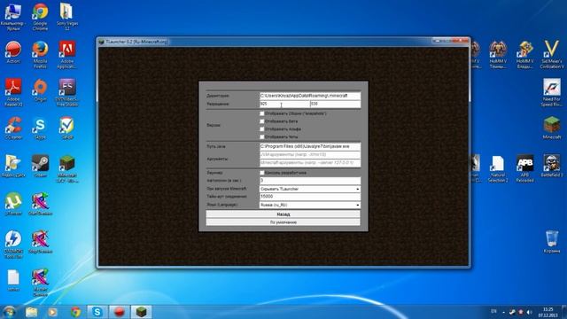This screenshot has width=567, height=319.
Task: Open the DAEMON Tools Lite desktop shortcut
Action: [13, 245]
